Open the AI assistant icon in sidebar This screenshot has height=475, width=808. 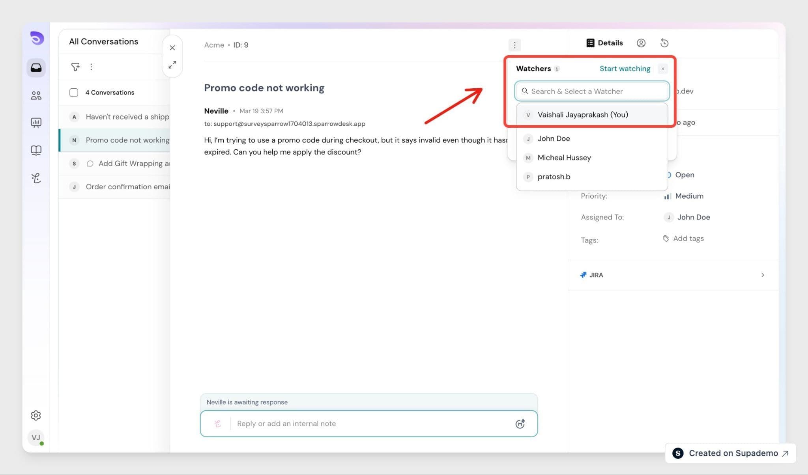[36, 178]
